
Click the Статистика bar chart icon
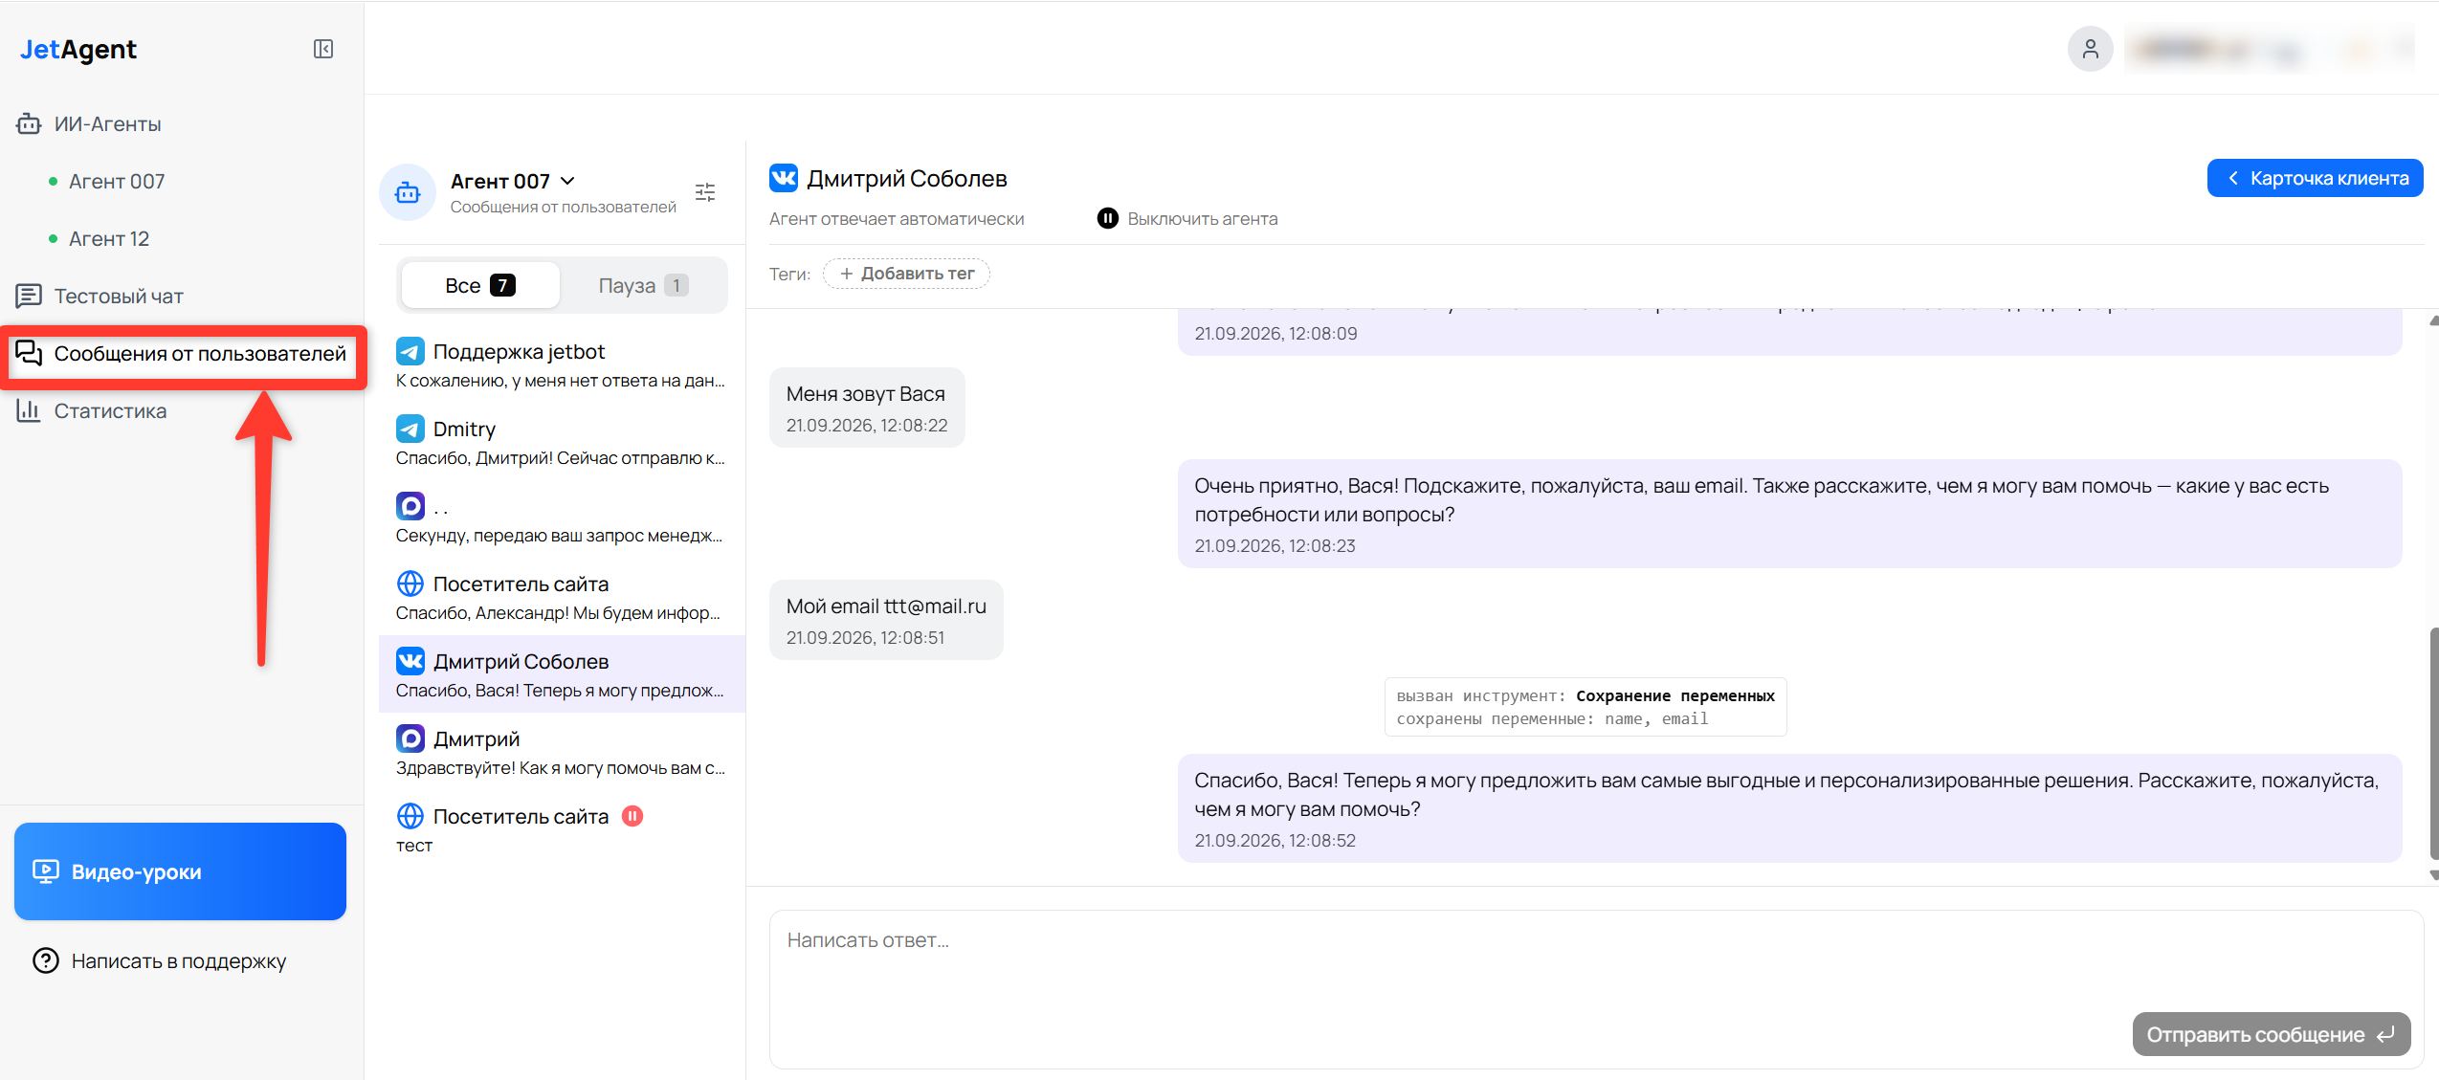point(29,411)
